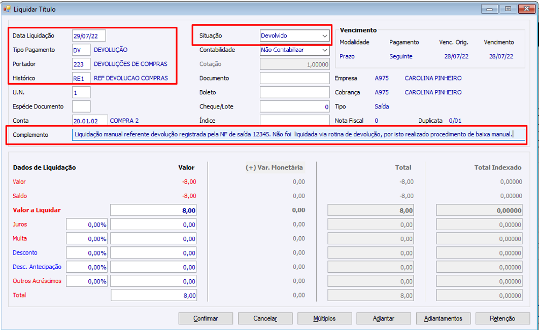This screenshot has width=539, height=330.
Task: Click the Tipo Pagamento code field
Action: pos(81,50)
